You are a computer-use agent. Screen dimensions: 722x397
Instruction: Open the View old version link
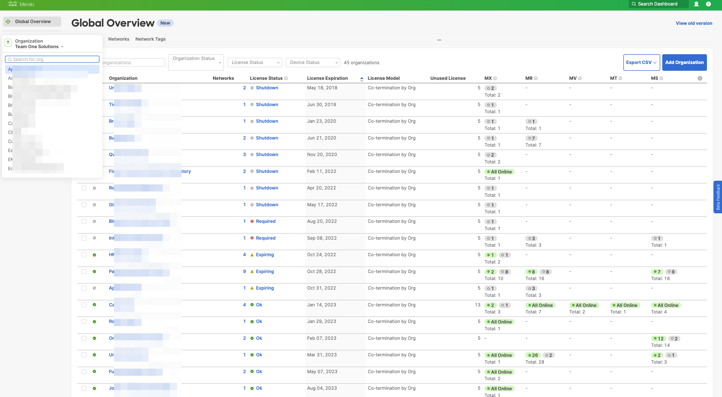pos(694,23)
